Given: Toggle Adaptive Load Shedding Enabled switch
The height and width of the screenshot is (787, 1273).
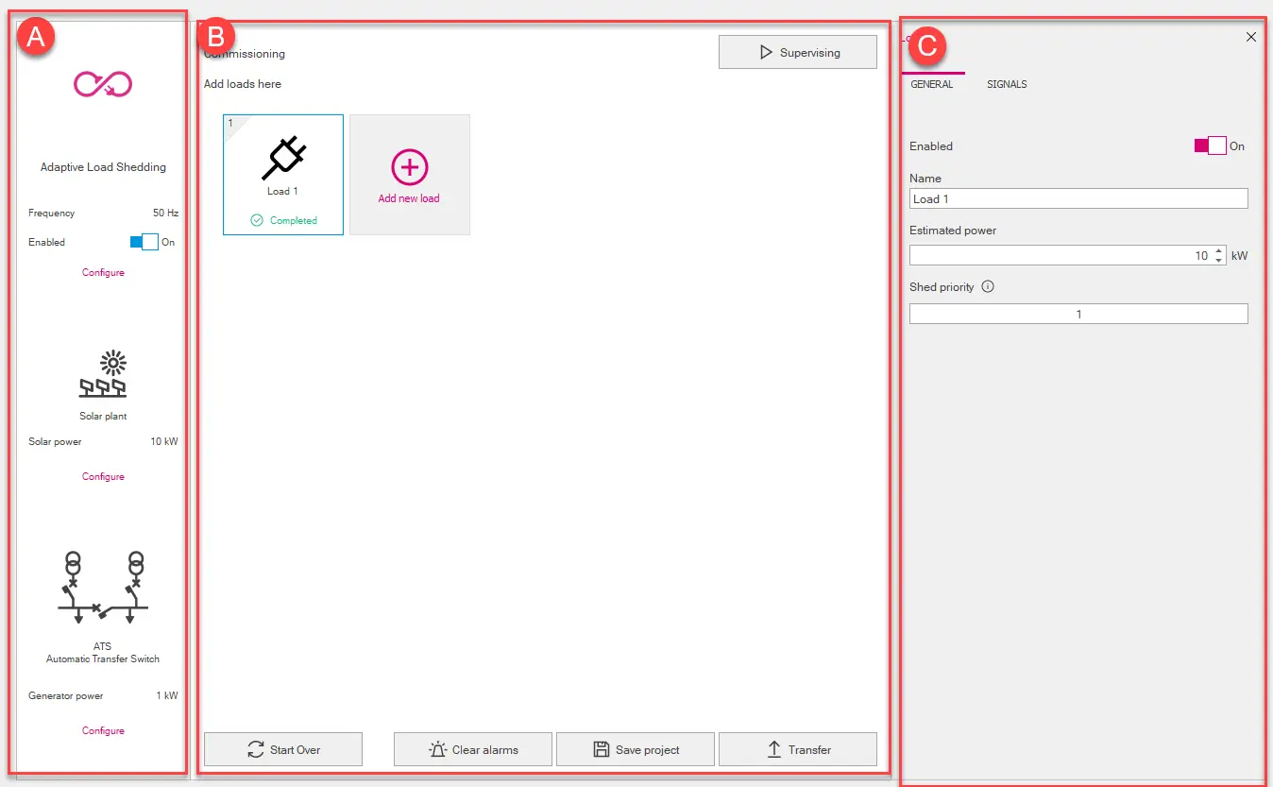Looking at the screenshot, I should 144,242.
